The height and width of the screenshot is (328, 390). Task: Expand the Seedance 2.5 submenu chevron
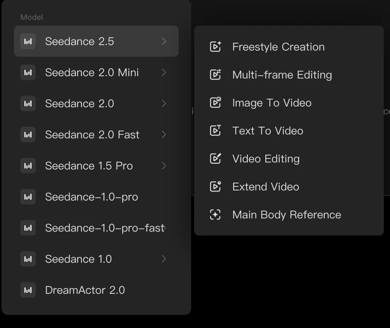[x=164, y=41]
